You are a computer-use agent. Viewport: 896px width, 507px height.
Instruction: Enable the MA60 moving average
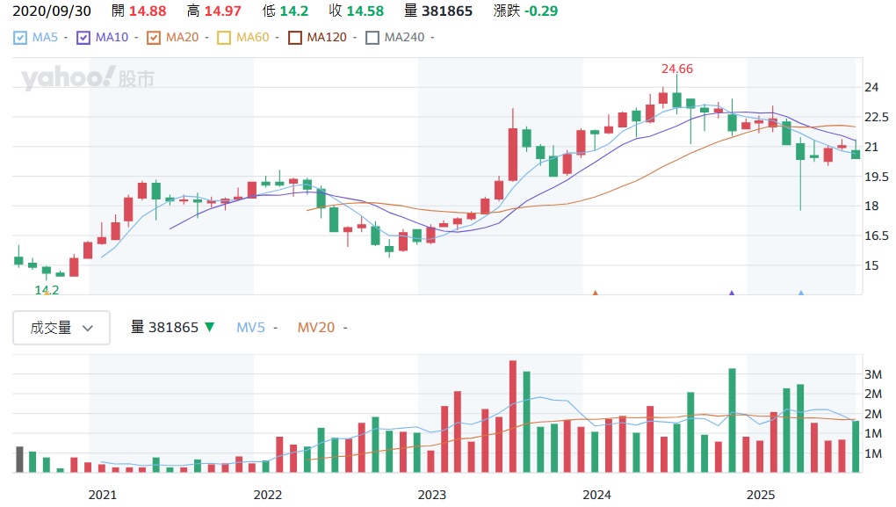[x=224, y=38]
